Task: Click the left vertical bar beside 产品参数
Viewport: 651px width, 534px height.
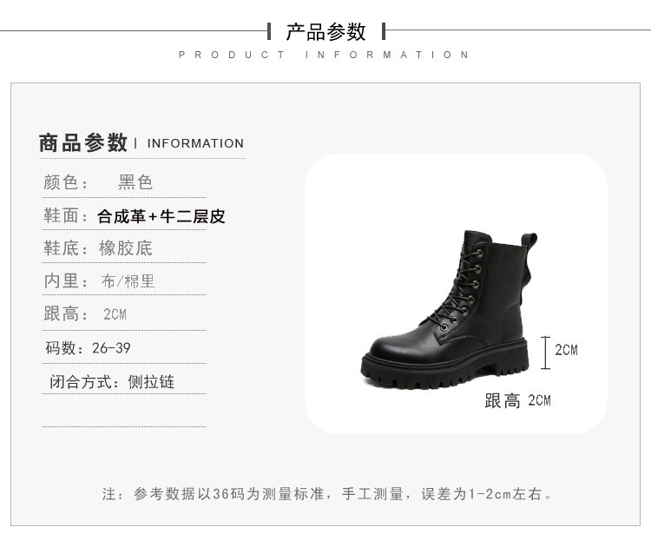Action: (269, 31)
